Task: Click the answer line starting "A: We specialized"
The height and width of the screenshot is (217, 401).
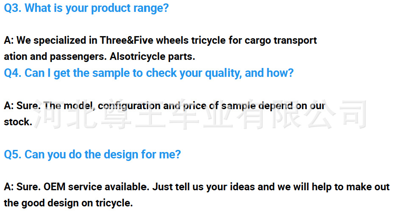Action: point(160,41)
